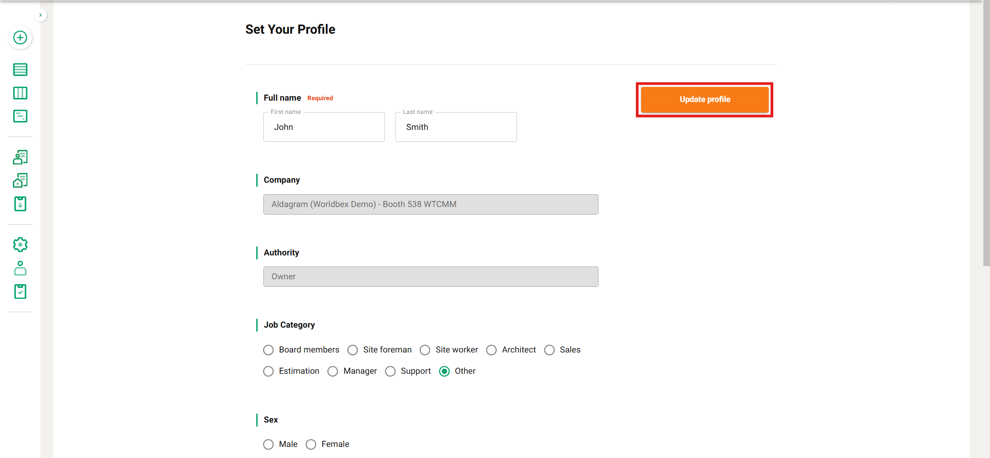990x458 pixels.
Task: Click the green plus add icon
Action: coord(20,38)
